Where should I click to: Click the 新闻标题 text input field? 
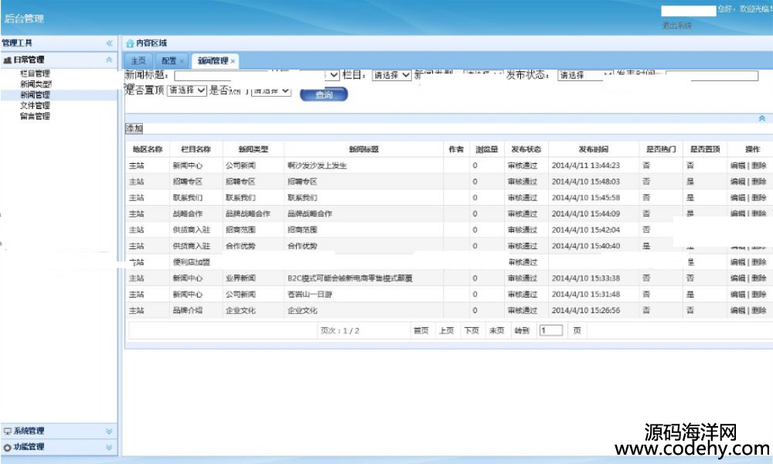coord(224,76)
